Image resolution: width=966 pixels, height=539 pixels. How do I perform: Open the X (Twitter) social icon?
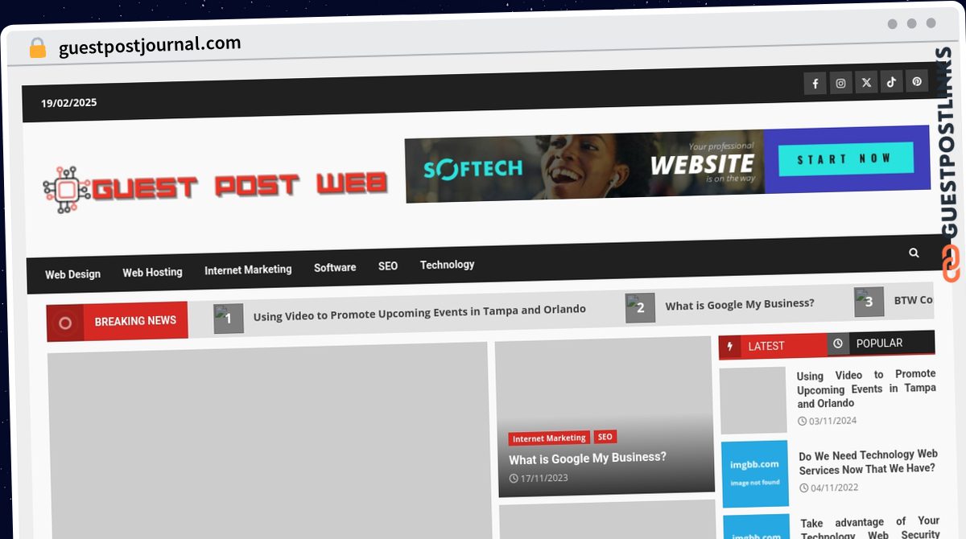tap(866, 82)
